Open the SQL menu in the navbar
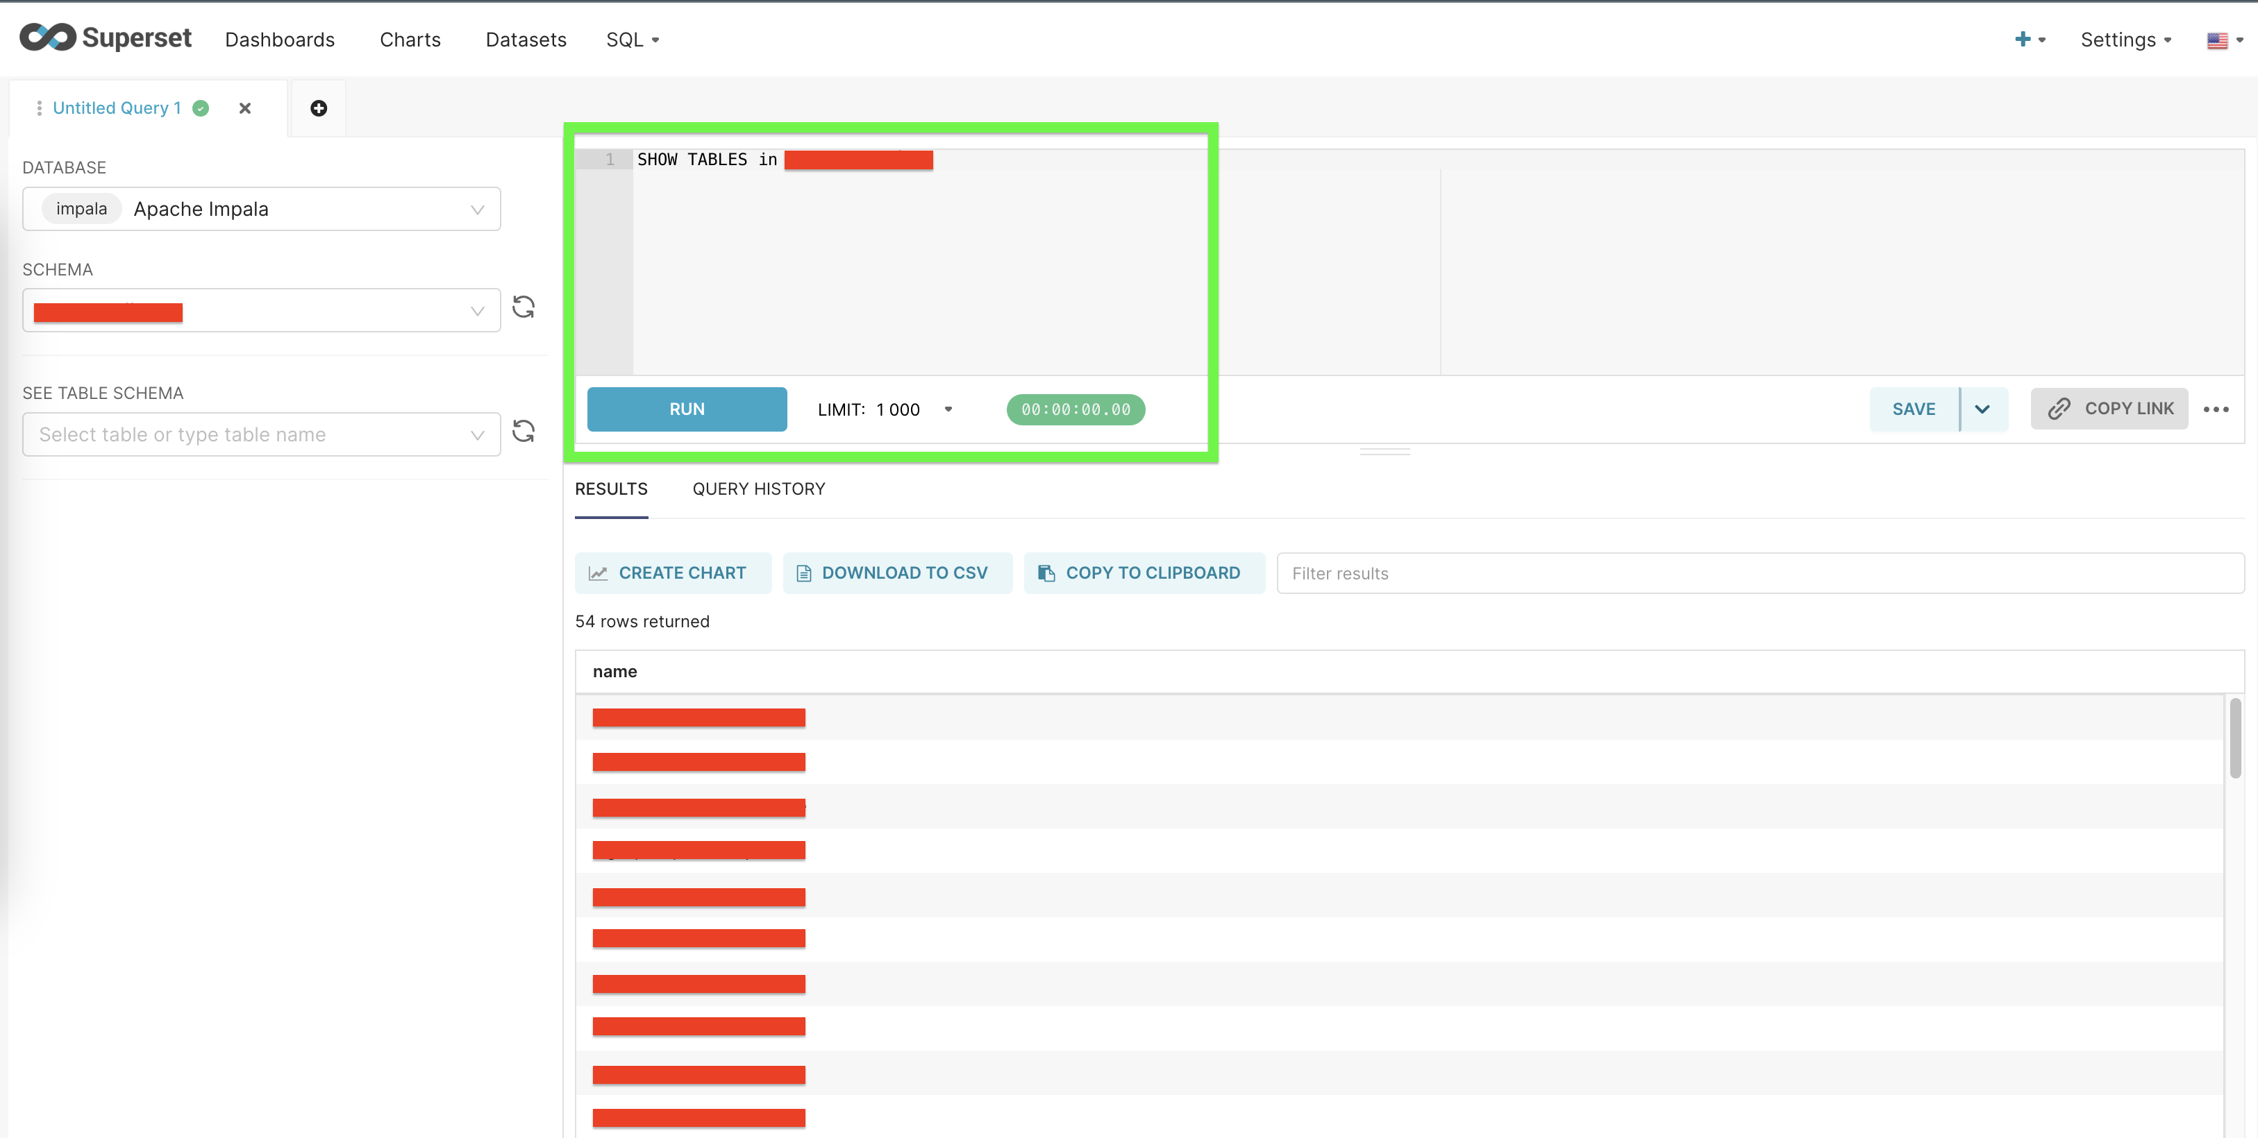Screen dimensions: 2258x1138 pos(632,40)
